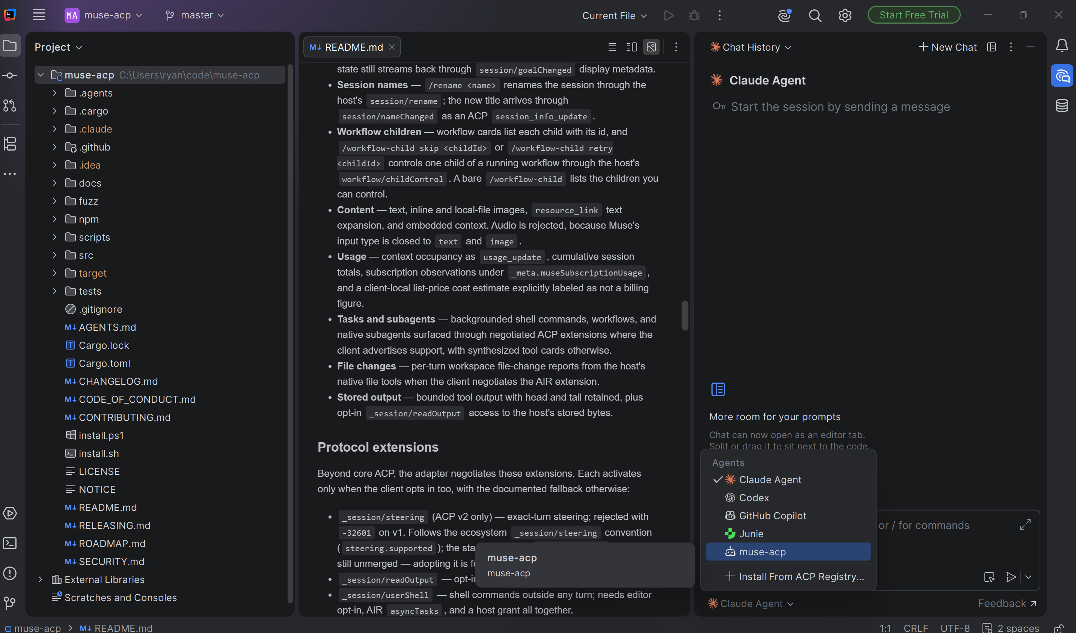Screen dimensions: 1076x633
Task: Open the Database tool window
Action: click(x=1062, y=105)
